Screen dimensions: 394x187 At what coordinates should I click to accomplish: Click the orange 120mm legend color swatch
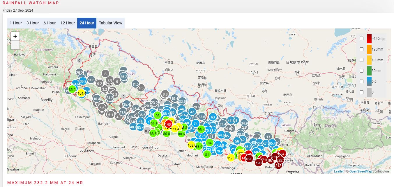coord(369,49)
